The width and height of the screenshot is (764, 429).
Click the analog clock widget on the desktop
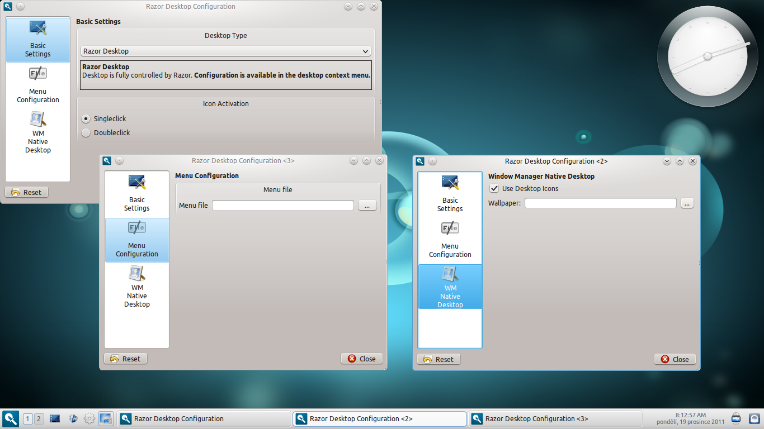708,56
